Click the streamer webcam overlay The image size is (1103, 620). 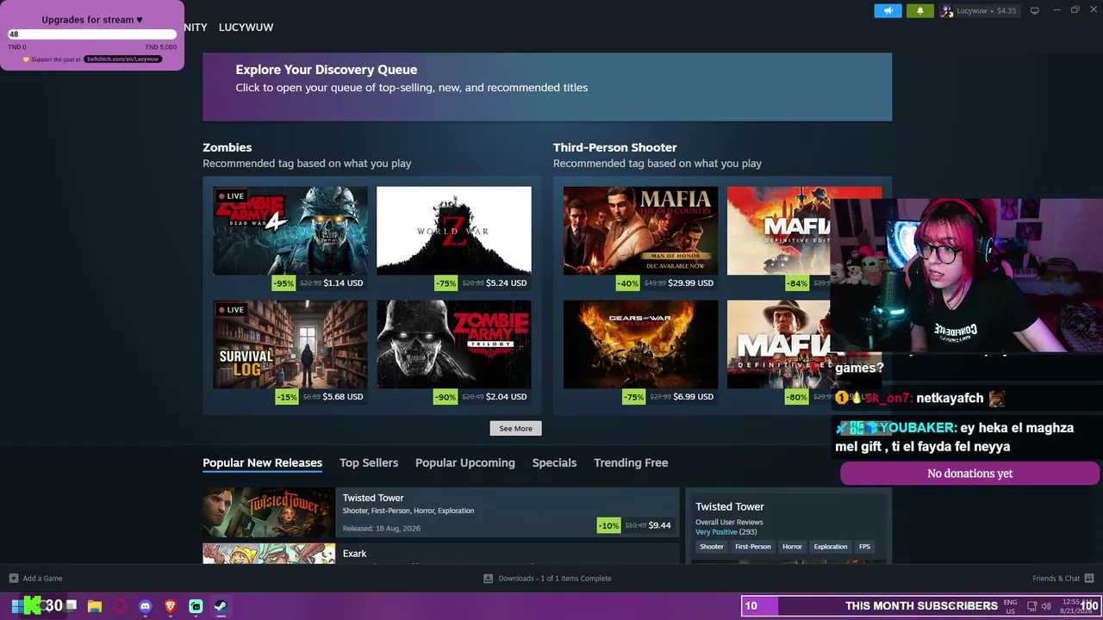point(966,276)
